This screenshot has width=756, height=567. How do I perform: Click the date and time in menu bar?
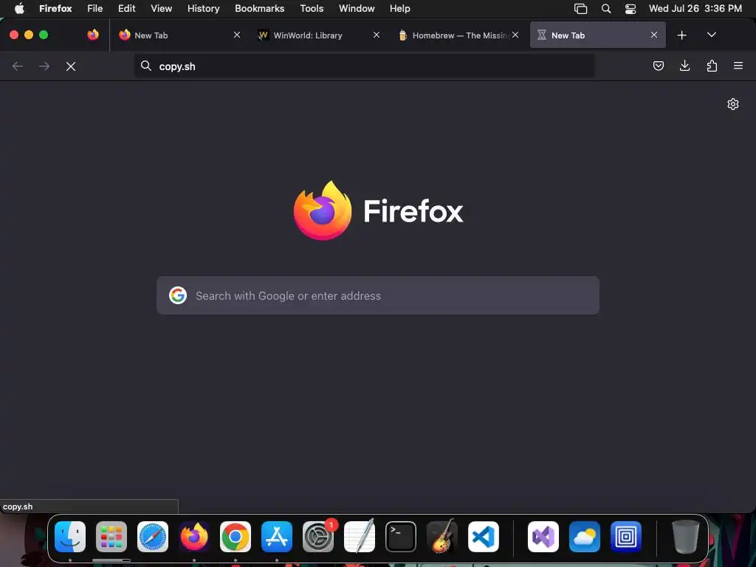[695, 9]
